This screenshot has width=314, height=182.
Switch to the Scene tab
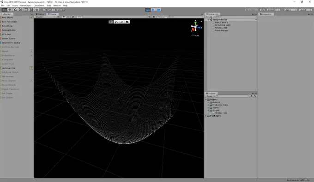coord(52,14)
